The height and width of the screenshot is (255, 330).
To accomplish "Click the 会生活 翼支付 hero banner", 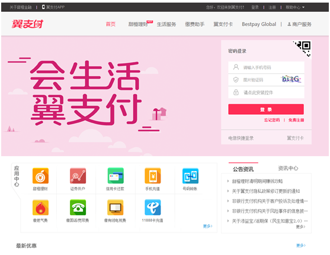I will point(86,92).
